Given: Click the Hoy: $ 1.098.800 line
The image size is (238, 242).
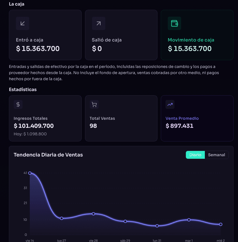Looking at the screenshot, I should click(x=30, y=134).
